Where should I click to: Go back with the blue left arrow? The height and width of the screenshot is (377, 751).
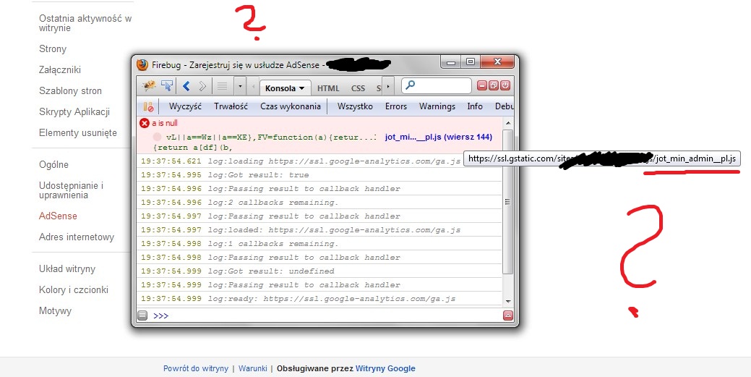pos(186,86)
